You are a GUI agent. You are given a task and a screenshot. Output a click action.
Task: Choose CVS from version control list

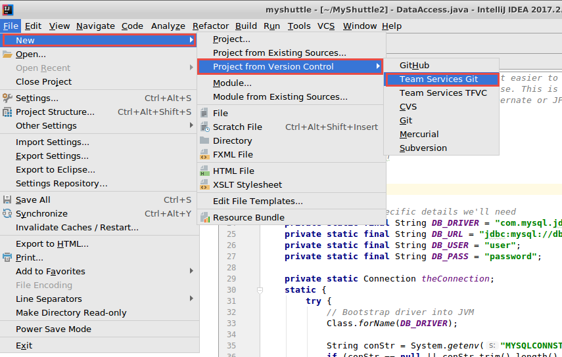441,107
